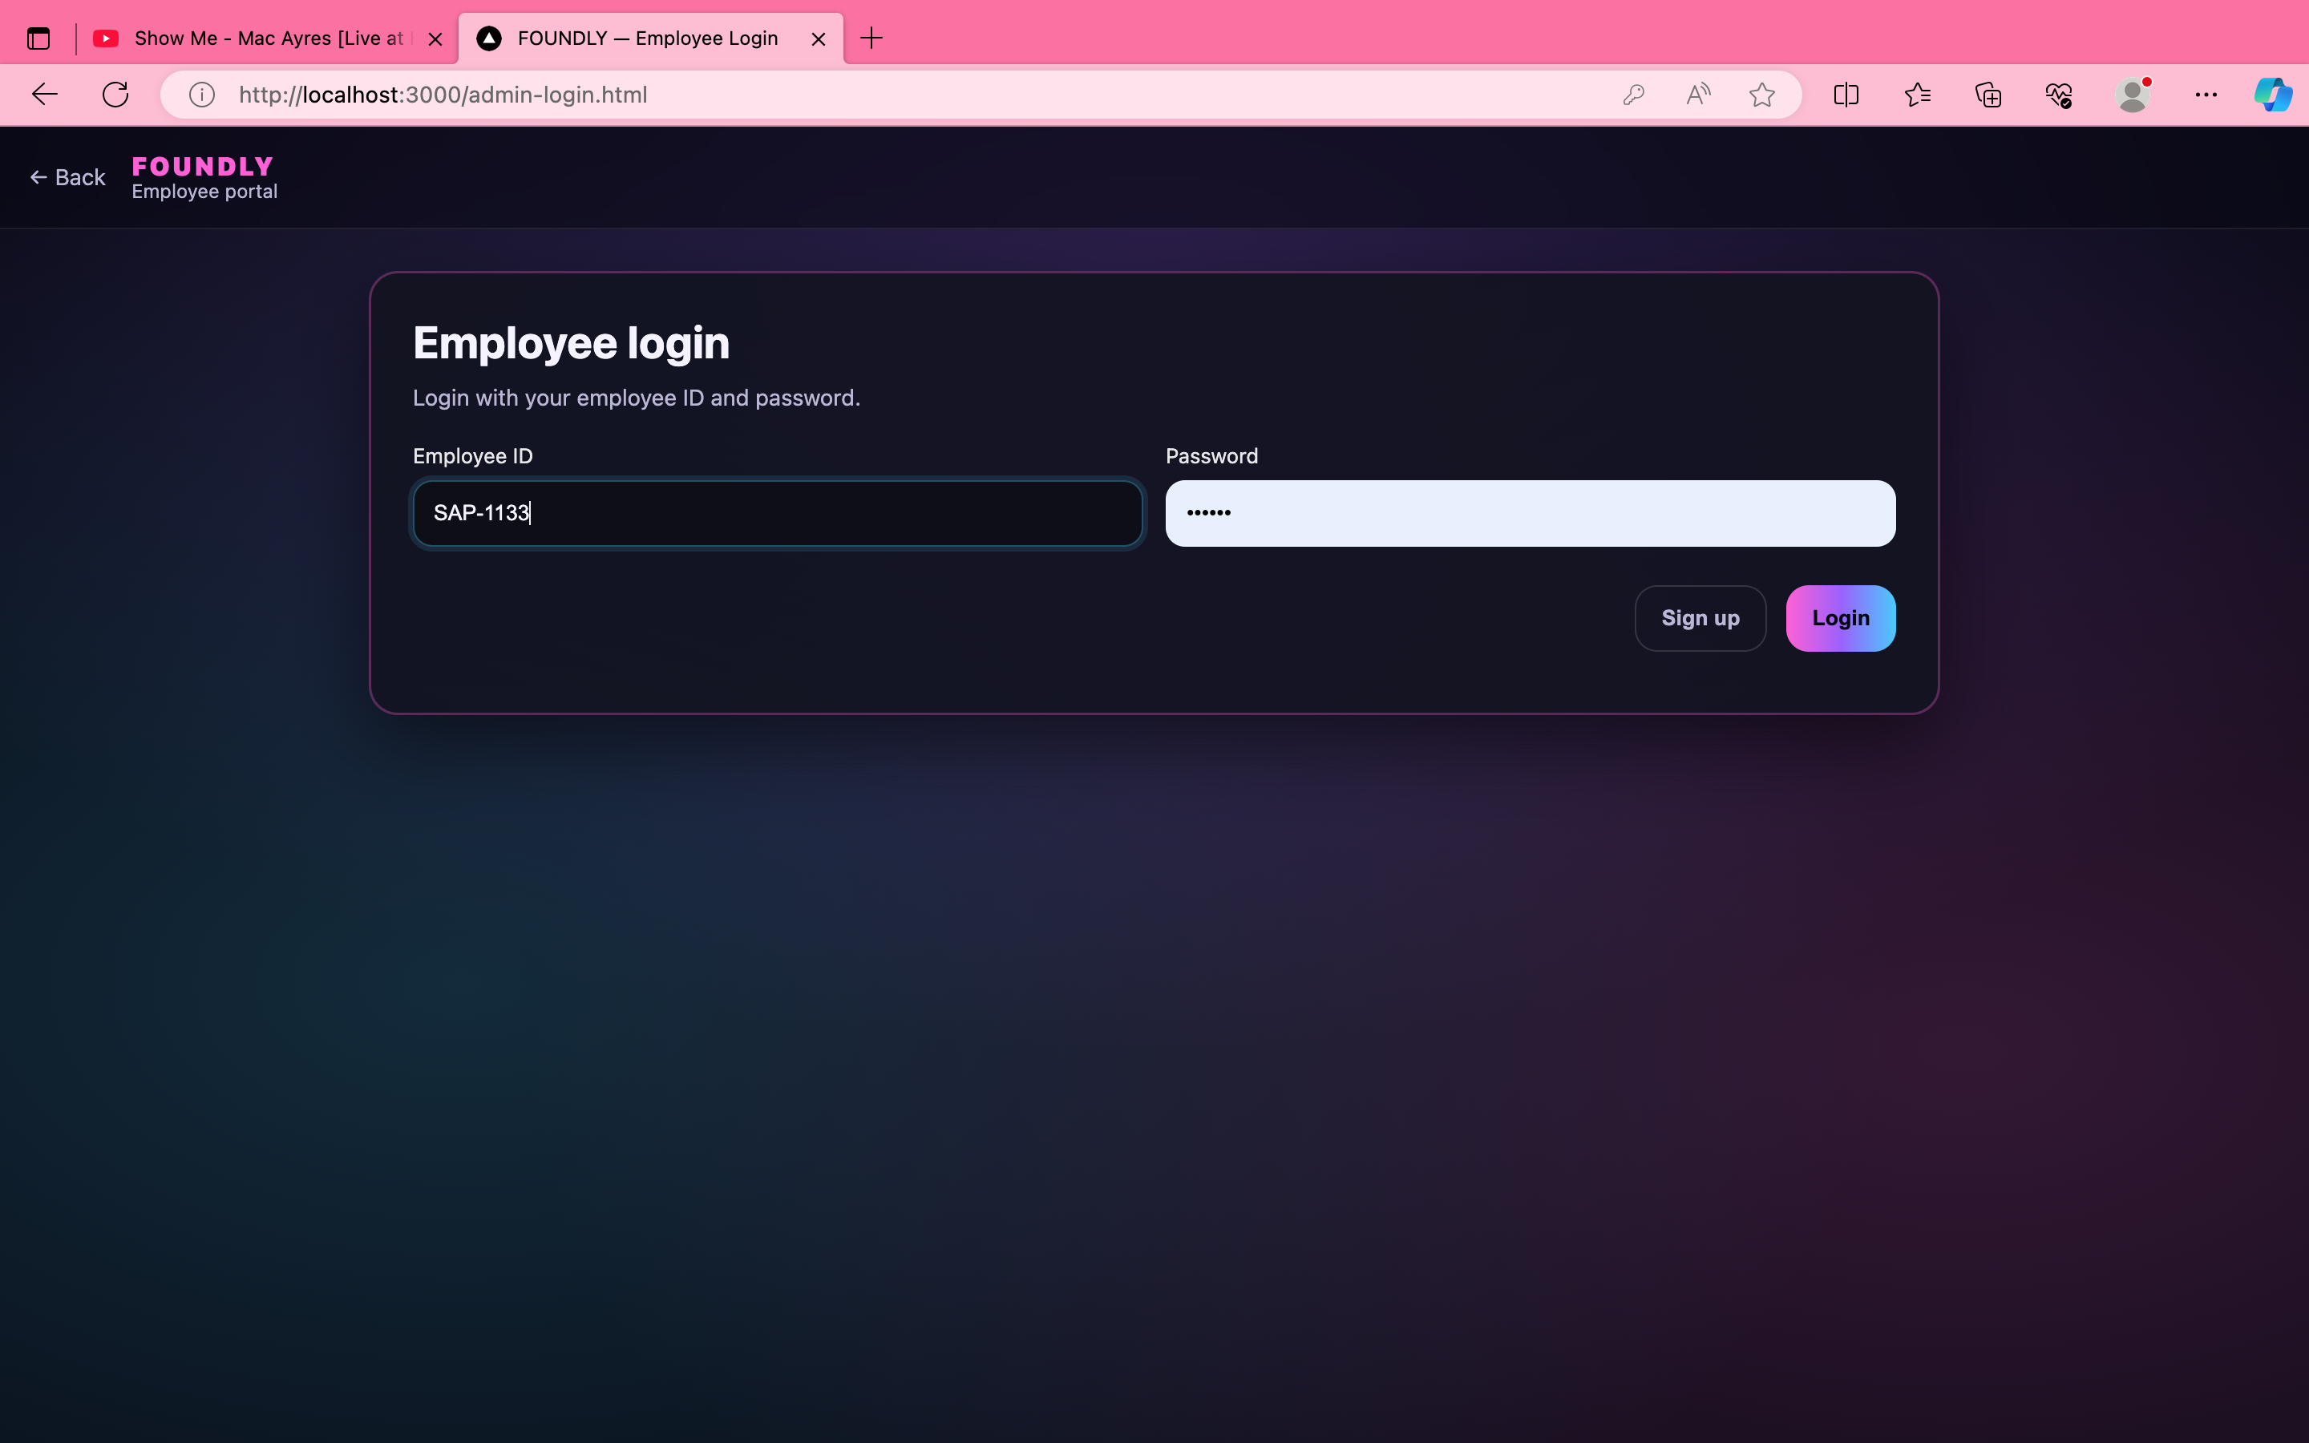
Task: Click the Sign up button
Action: tap(1700, 618)
